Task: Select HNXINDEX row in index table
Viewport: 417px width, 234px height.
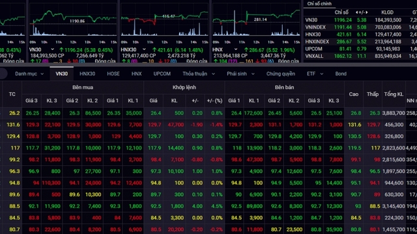Action: coord(360,42)
